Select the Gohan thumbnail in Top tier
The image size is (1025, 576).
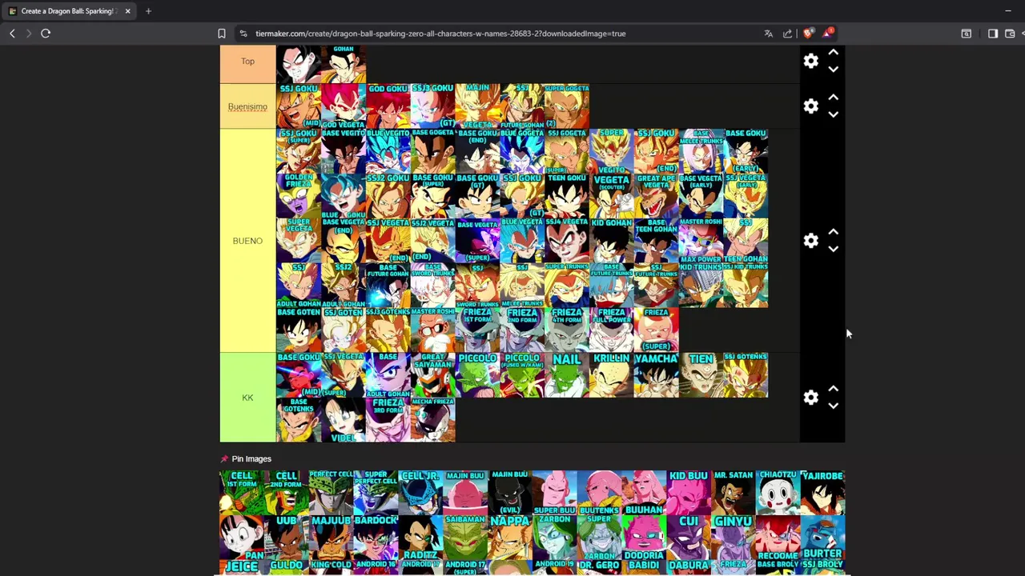[344, 64]
